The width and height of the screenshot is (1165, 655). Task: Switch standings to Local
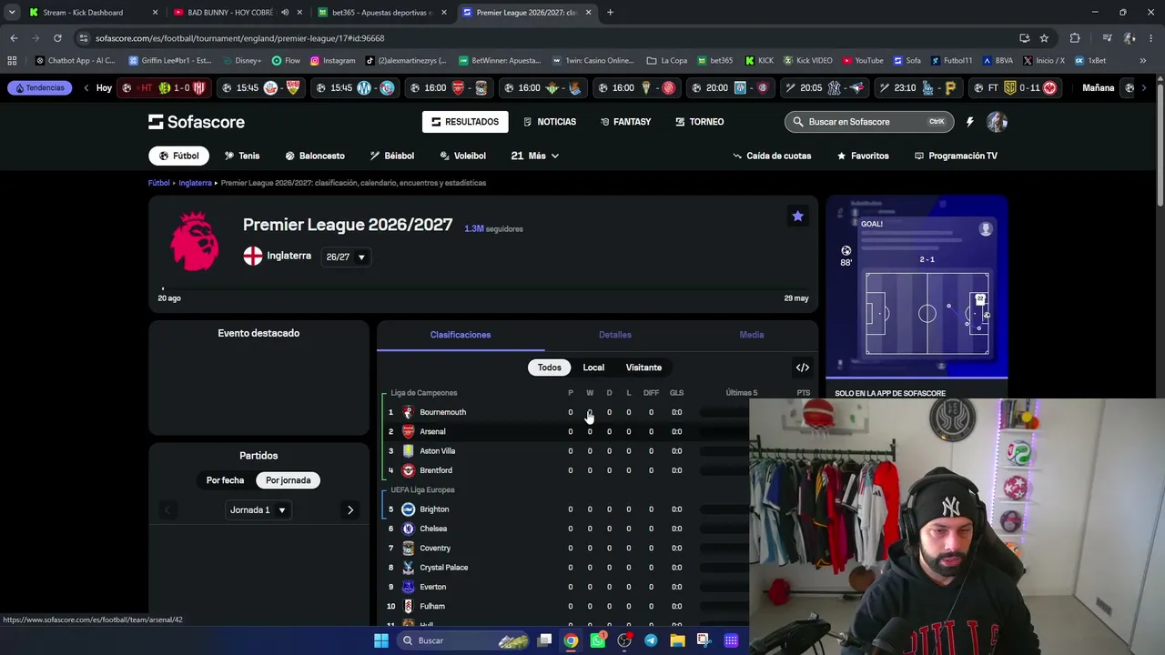tap(593, 368)
